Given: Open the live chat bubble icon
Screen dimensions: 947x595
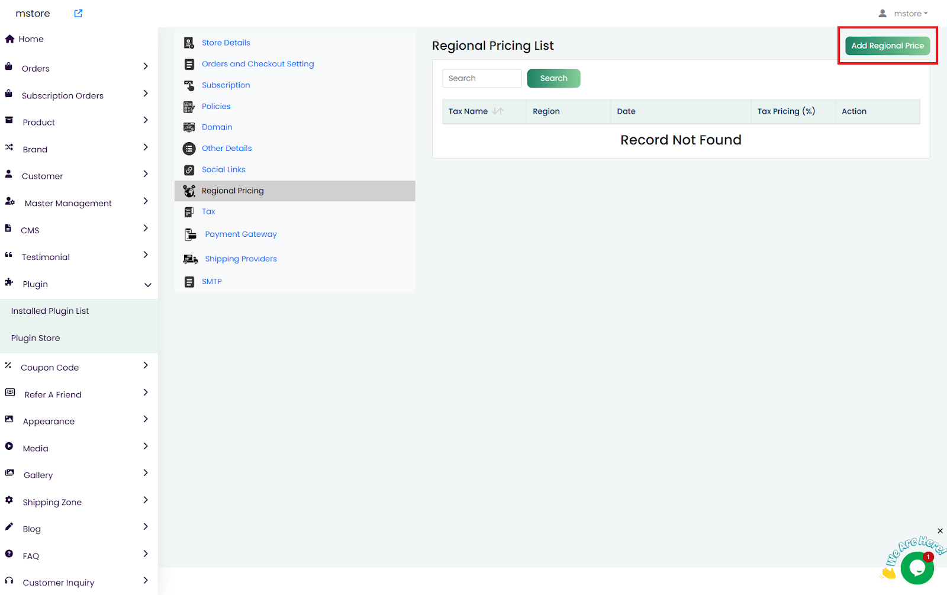Looking at the screenshot, I should pyautogui.click(x=916, y=568).
